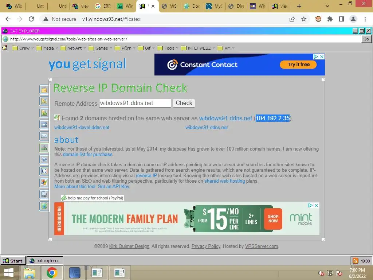The height and width of the screenshot is (280, 373).
Task: Open wibdows91-devel.ddns.net result link
Action: point(82,127)
